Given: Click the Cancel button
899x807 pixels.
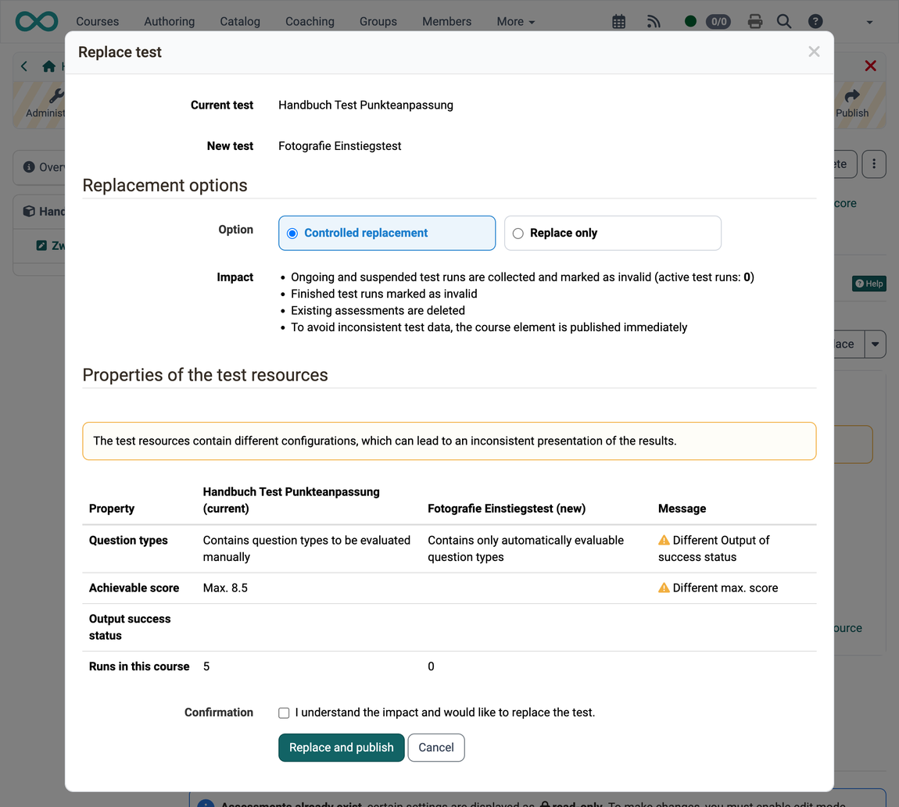Looking at the screenshot, I should click(x=435, y=748).
